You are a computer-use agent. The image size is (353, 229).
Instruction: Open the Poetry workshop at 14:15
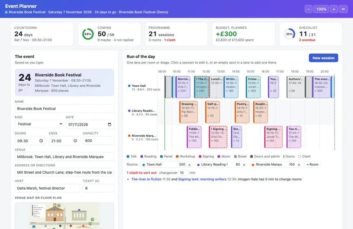242,112
